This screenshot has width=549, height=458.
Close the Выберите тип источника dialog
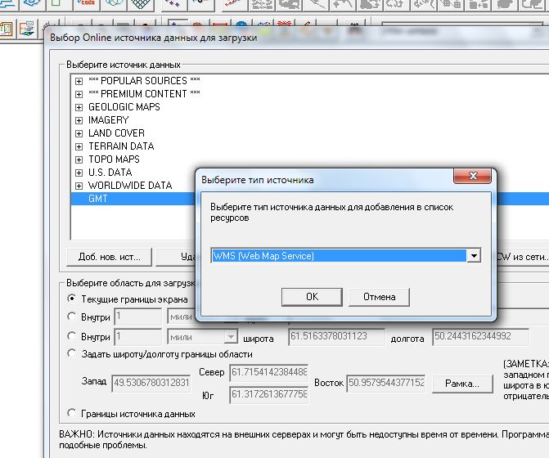pos(475,179)
